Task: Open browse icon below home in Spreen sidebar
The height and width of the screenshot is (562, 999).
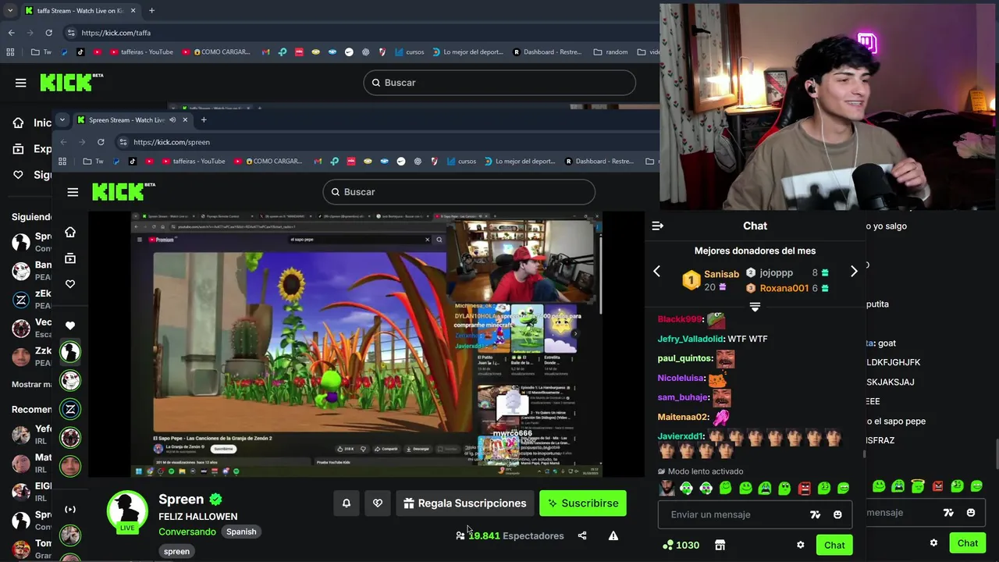Action: [x=70, y=258]
